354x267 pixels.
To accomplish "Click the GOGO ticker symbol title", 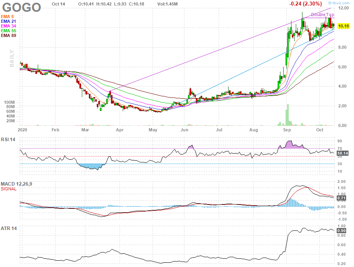I will click(x=22, y=7).
